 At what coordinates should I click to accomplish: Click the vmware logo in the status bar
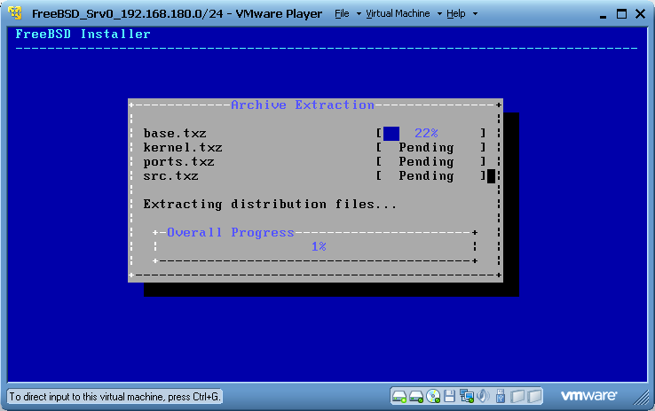pos(588,396)
